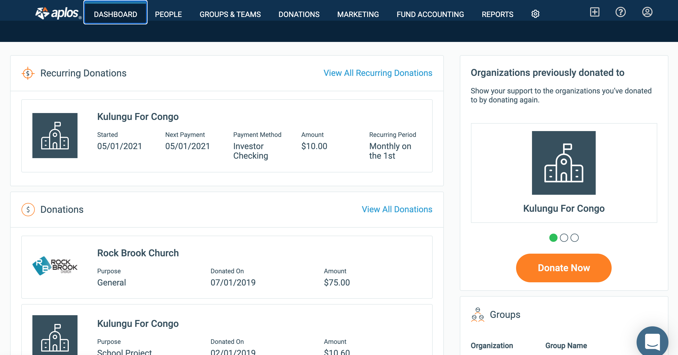Click the Rock Brook Church donation title
The width and height of the screenshot is (678, 355).
pyautogui.click(x=138, y=253)
